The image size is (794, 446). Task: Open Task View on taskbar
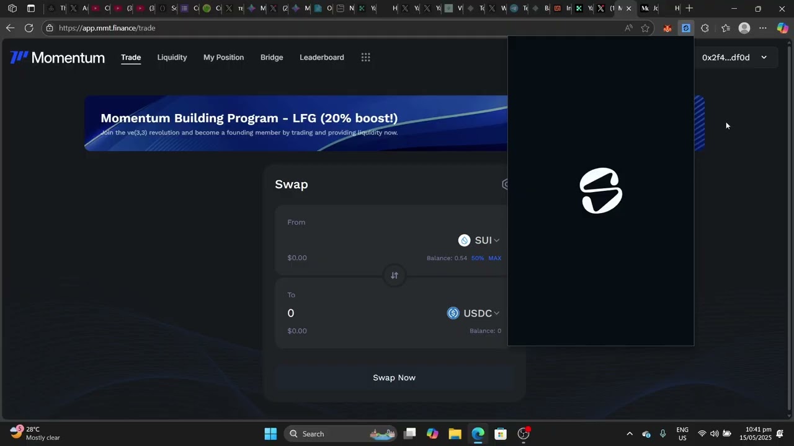409,434
